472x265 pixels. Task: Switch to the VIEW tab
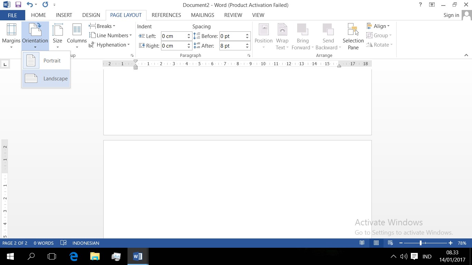pos(258,15)
